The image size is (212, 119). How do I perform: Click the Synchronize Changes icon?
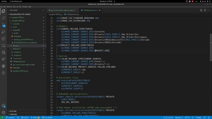pyautogui.click(x=18, y=118)
